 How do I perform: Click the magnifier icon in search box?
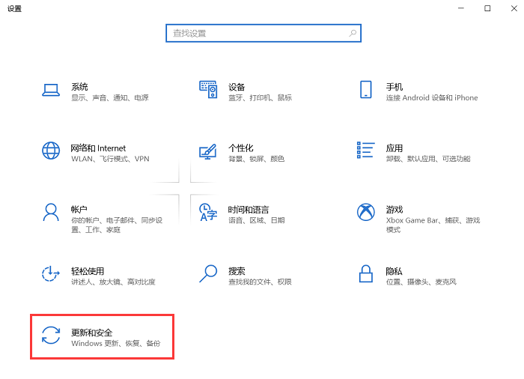tap(353, 33)
